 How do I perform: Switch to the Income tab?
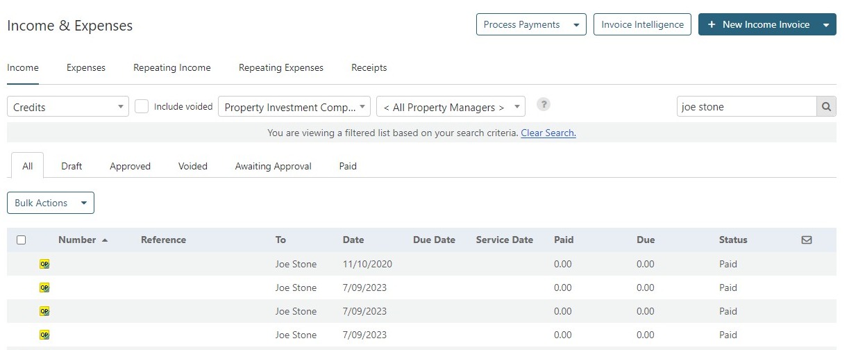click(23, 67)
